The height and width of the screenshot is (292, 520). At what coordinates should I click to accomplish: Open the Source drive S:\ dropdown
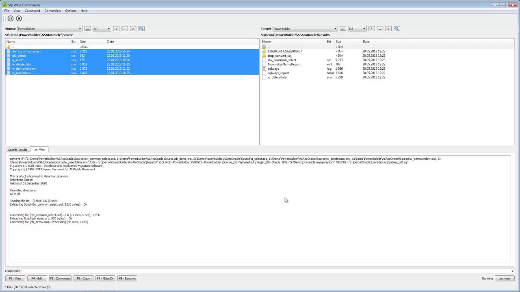(x=102, y=29)
